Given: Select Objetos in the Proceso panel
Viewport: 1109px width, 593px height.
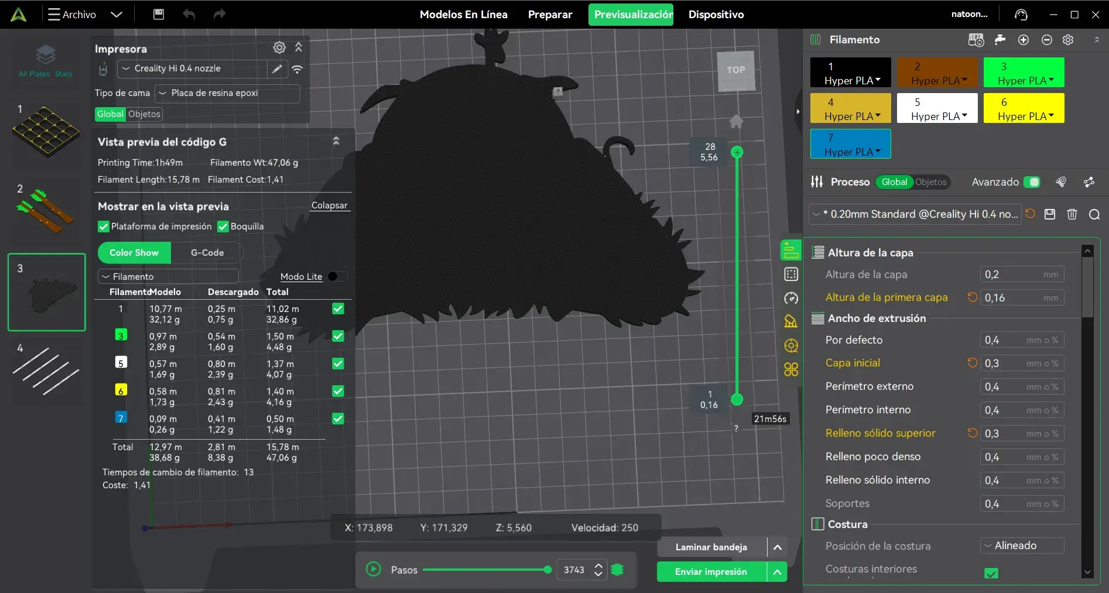Looking at the screenshot, I should tap(930, 182).
